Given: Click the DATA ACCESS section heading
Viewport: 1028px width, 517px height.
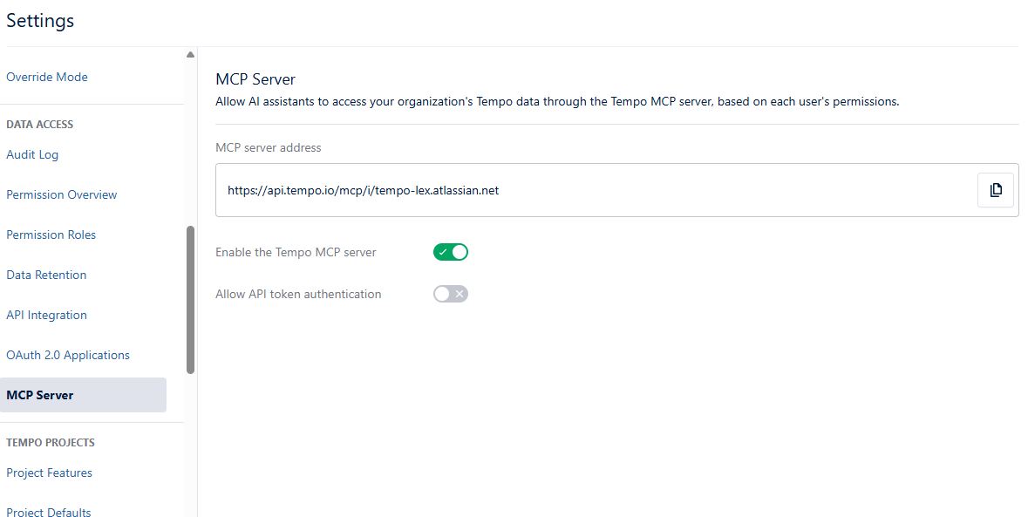Looking at the screenshot, I should [x=40, y=124].
